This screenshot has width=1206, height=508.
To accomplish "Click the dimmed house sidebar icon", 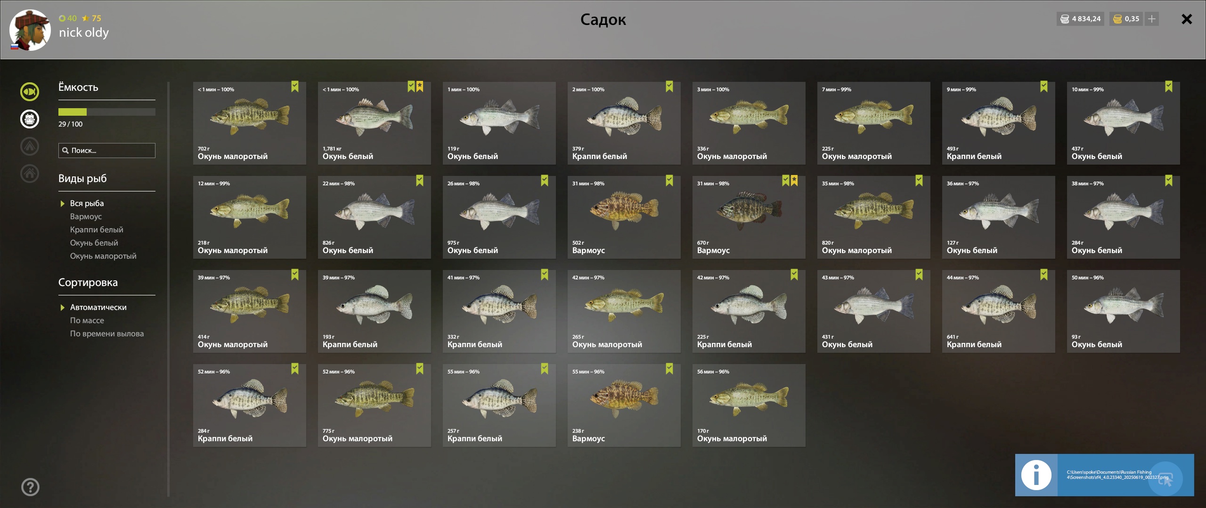I will pyautogui.click(x=30, y=173).
